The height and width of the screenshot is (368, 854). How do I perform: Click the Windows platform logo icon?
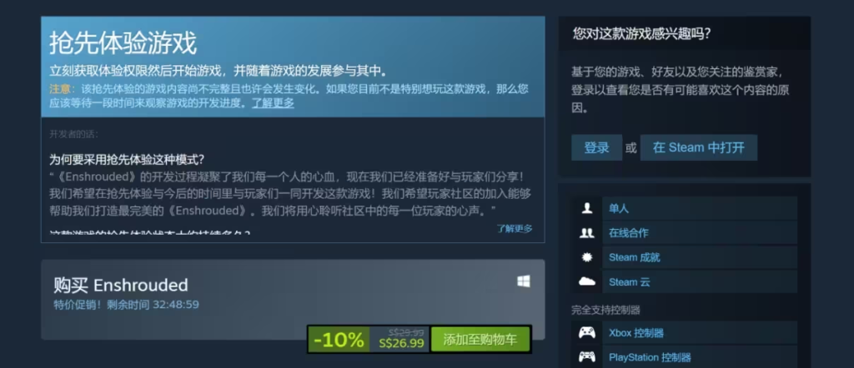[524, 281]
